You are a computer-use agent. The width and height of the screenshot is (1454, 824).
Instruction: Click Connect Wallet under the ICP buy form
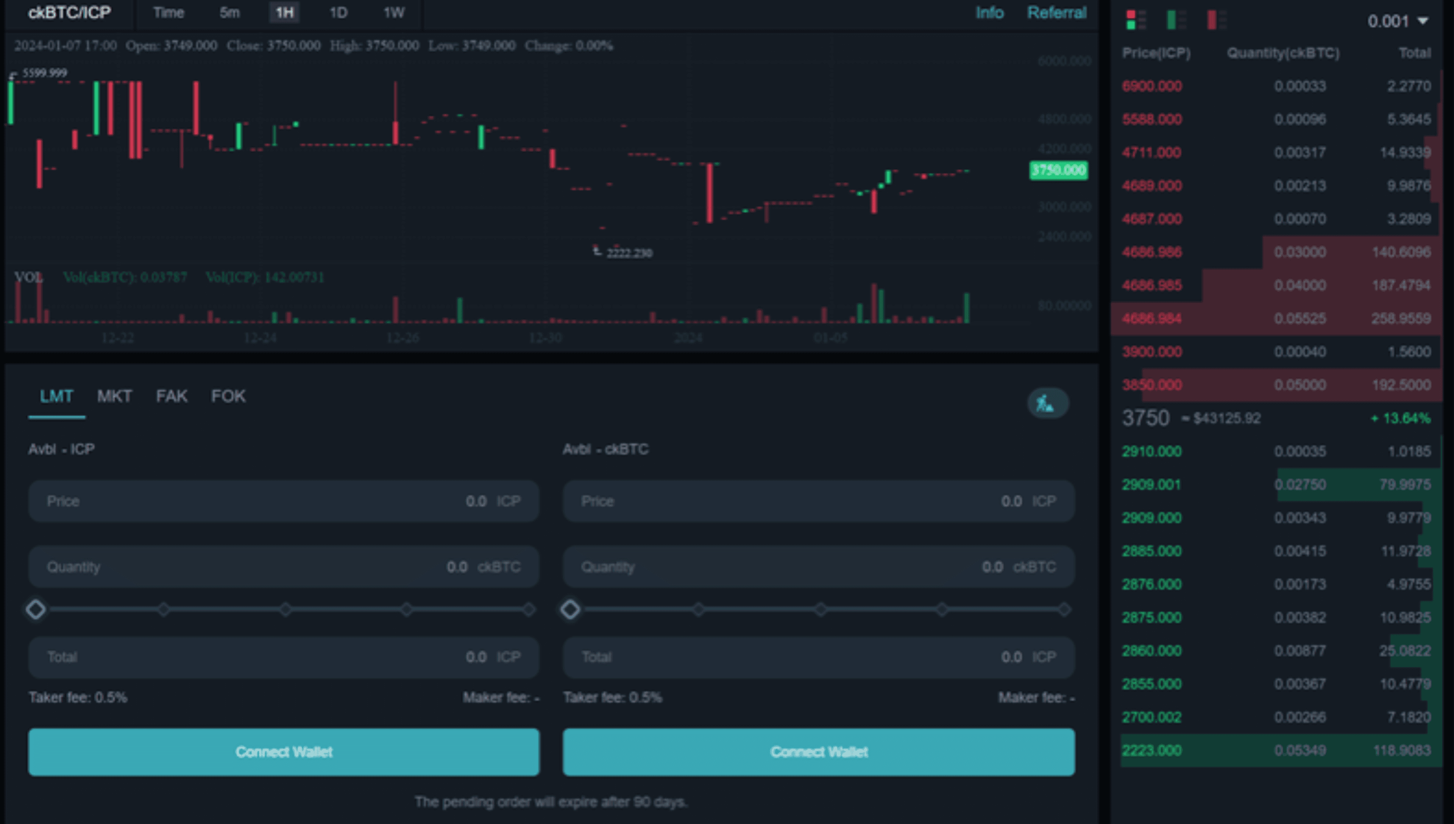click(x=284, y=752)
